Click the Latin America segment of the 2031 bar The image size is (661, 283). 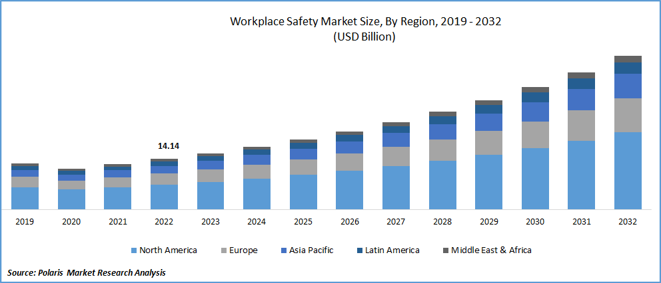[x=581, y=84]
